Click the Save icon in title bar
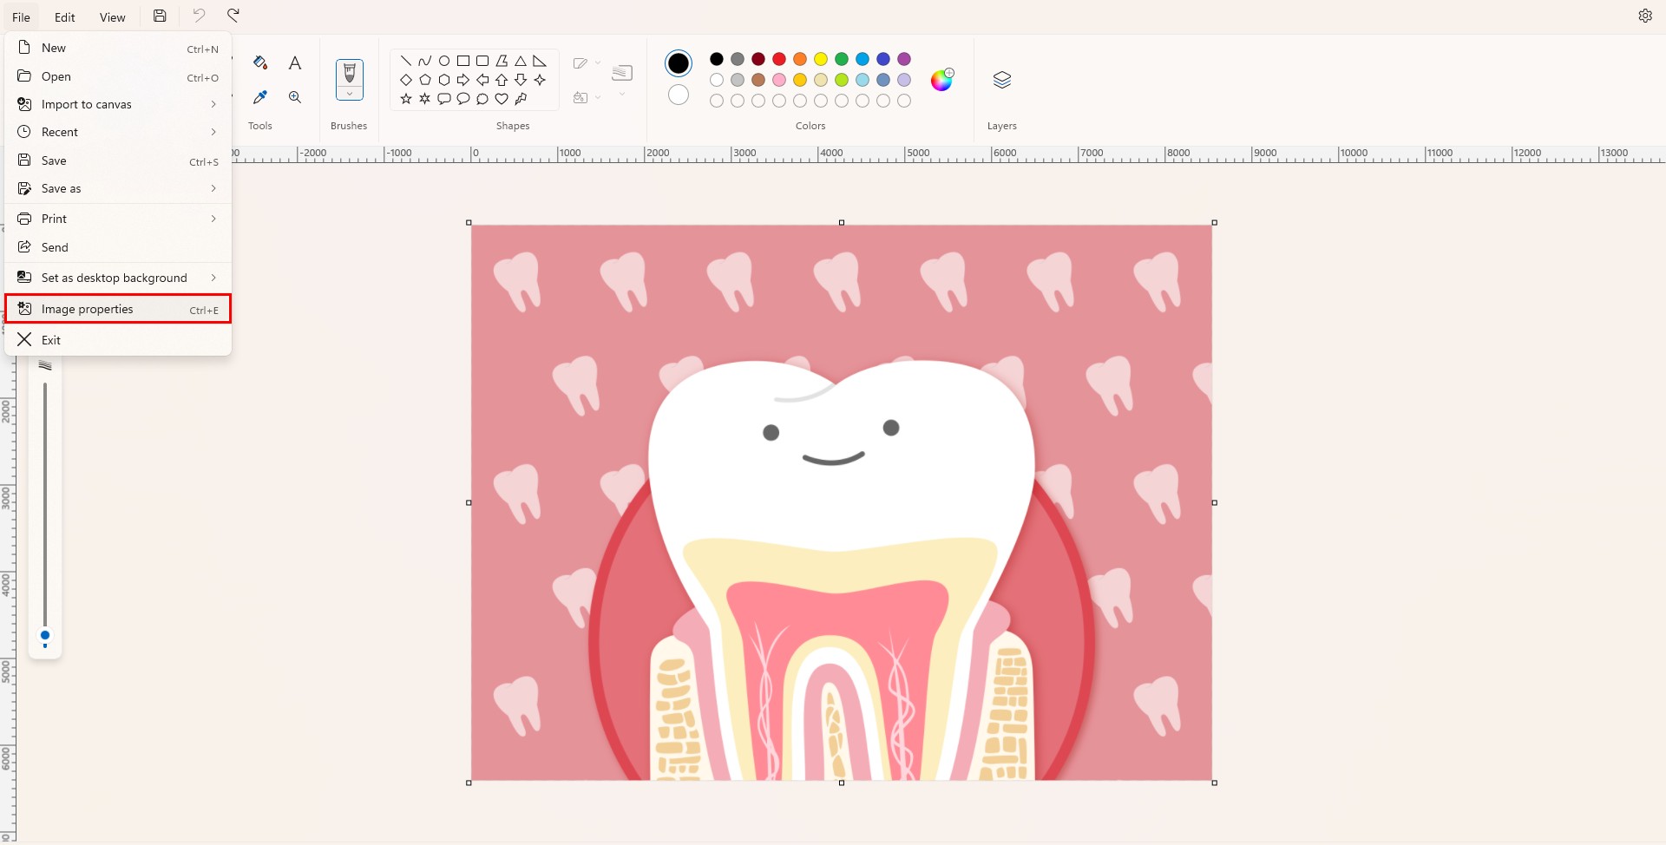This screenshot has width=1666, height=845. [x=160, y=16]
